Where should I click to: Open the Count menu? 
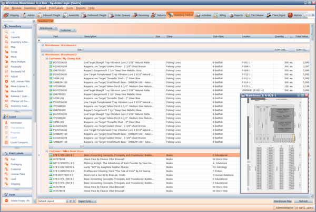(42, 8)
